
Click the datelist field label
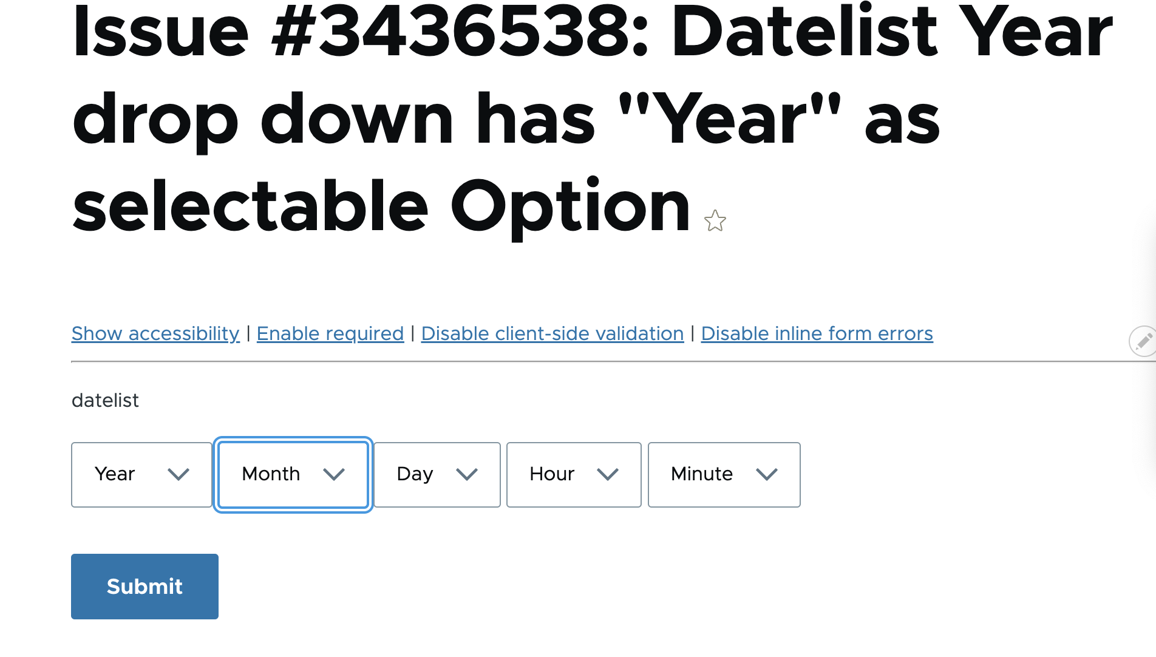pos(105,401)
